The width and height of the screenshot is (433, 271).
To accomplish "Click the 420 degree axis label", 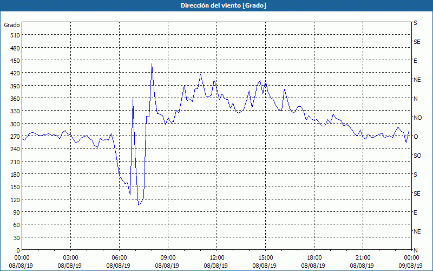I will pos(15,73).
